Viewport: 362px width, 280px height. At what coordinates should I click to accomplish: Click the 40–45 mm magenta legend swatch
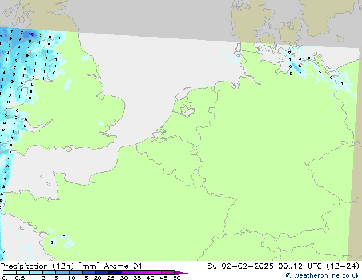coord(155,273)
